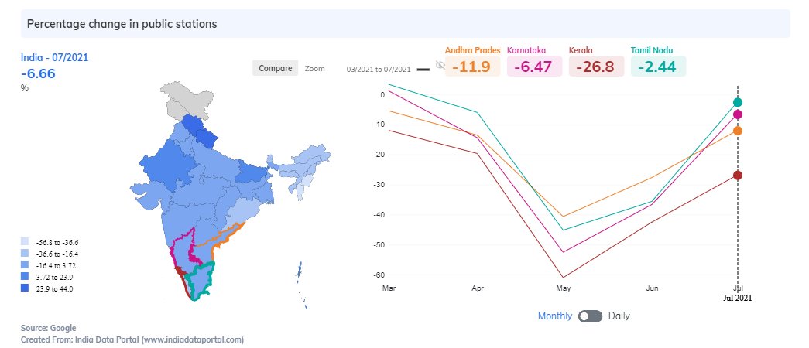Click the 'Mar' x-axis label
Viewport: 809px width, 348px height.
[389, 288]
